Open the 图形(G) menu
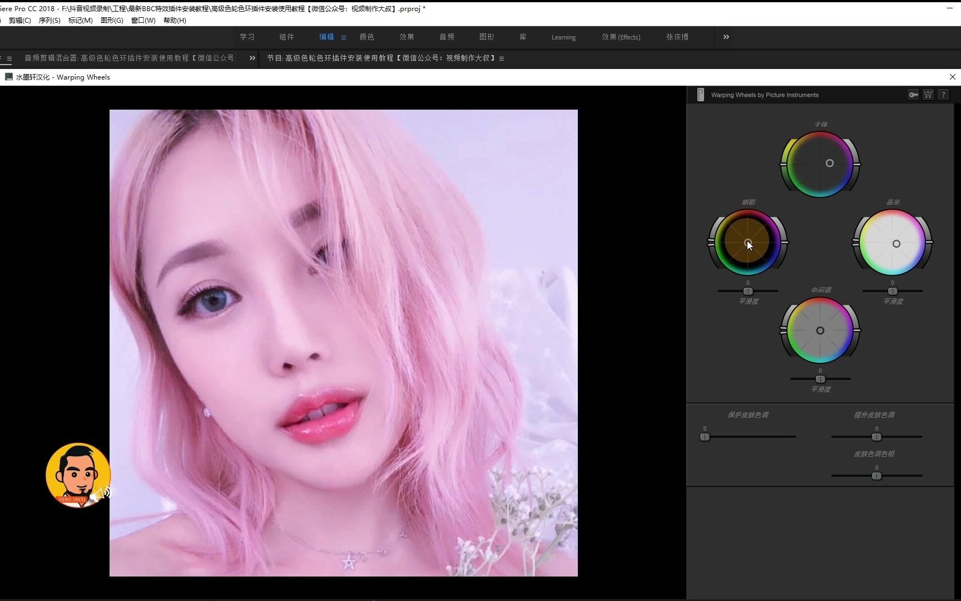961x601 pixels. pyautogui.click(x=112, y=20)
